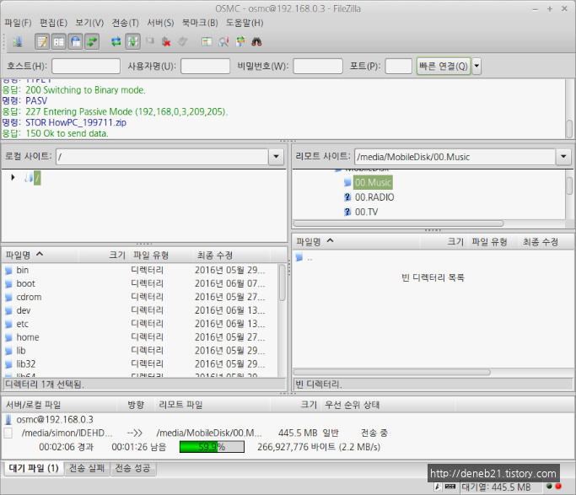Switch to the 대기 파일 (1) tab
The width and height of the screenshot is (576, 495).
coord(34,468)
